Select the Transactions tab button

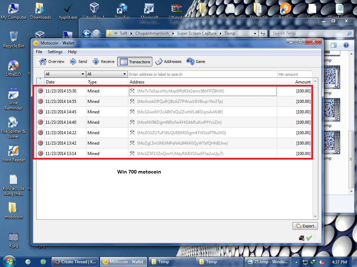click(135, 62)
